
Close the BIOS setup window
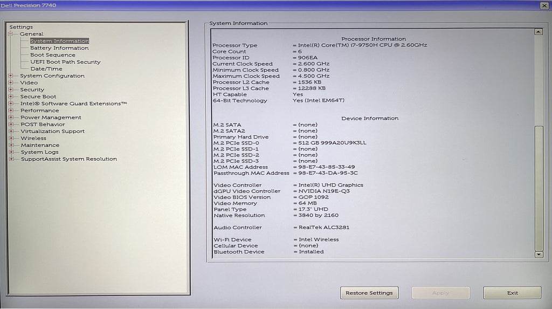[x=544, y=5]
